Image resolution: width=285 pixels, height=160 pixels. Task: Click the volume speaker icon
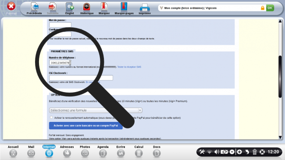click(217, 152)
